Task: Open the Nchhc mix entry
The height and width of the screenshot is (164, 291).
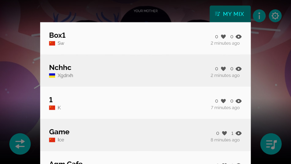Action: (145, 71)
